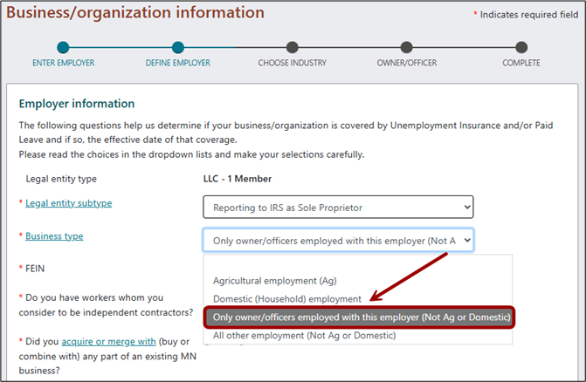Click the DEFINE EMPLOYER step circle
Viewport: 586px width, 382px height.
(x=178, y=47)
